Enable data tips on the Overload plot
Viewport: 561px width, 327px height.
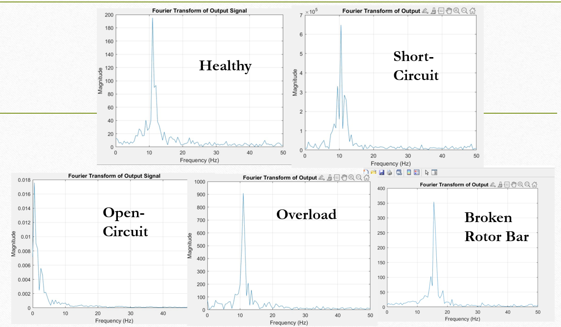tap(337, 178)
